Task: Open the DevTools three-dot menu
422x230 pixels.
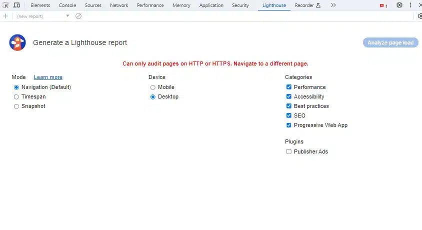Action: tap(410, 5)
